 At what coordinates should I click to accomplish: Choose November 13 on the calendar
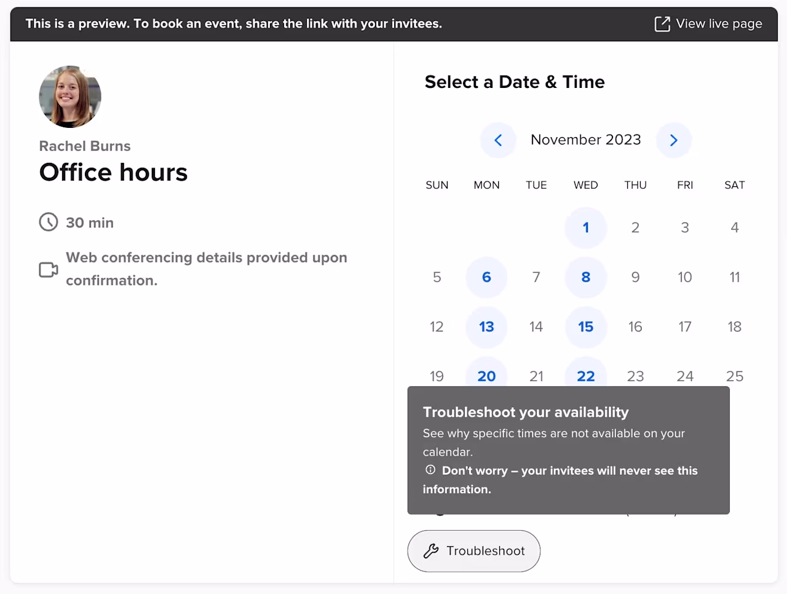(486, 327)
